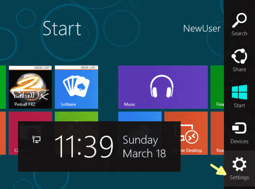255x189 pixels.
Task: Click the Sunday March 18 date
Action: pos(144,146)
